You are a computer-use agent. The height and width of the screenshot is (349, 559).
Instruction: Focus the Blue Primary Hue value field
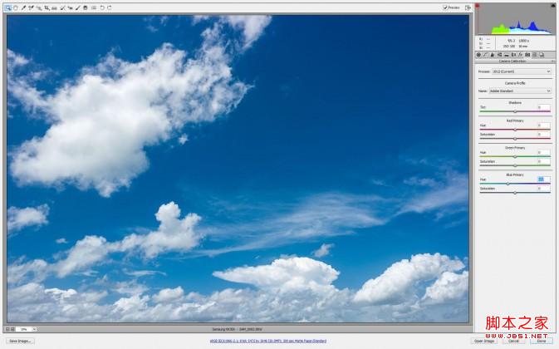pyautogui.click(x=544, y=179)
